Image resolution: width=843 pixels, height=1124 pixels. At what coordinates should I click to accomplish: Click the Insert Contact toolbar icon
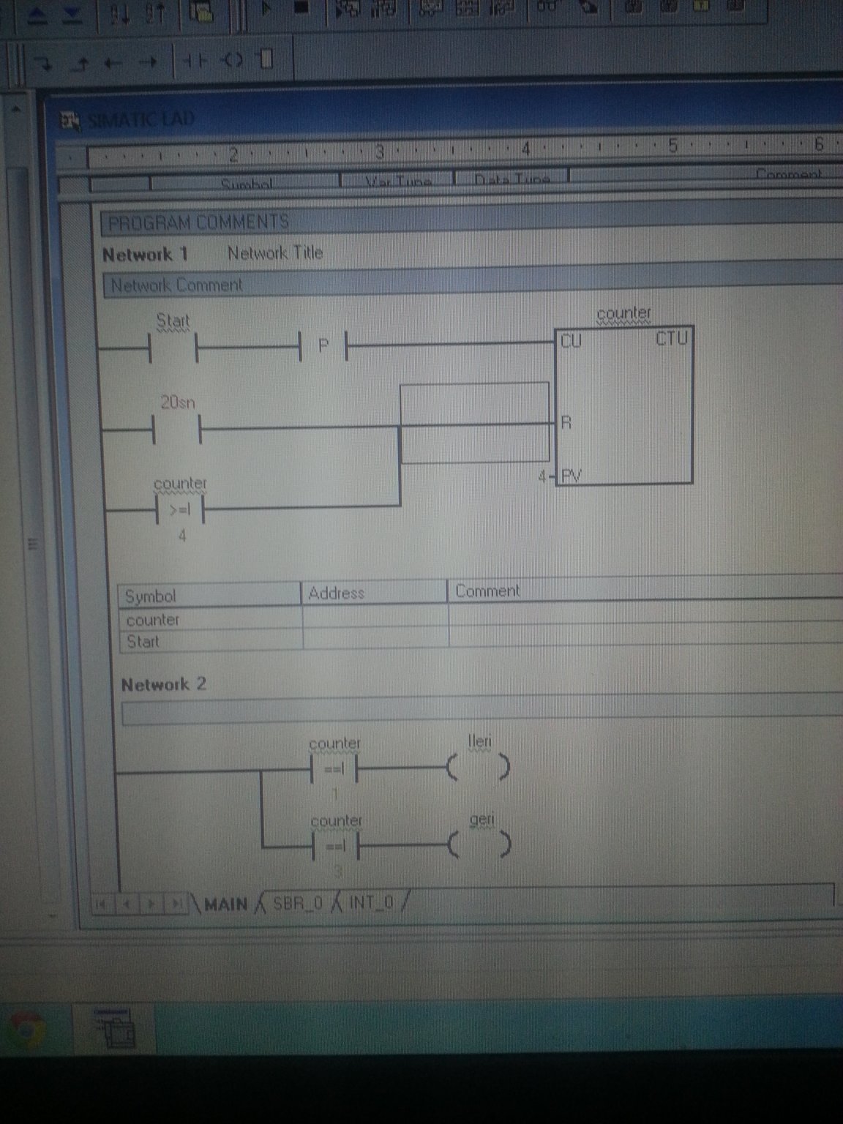coord(195,61)
